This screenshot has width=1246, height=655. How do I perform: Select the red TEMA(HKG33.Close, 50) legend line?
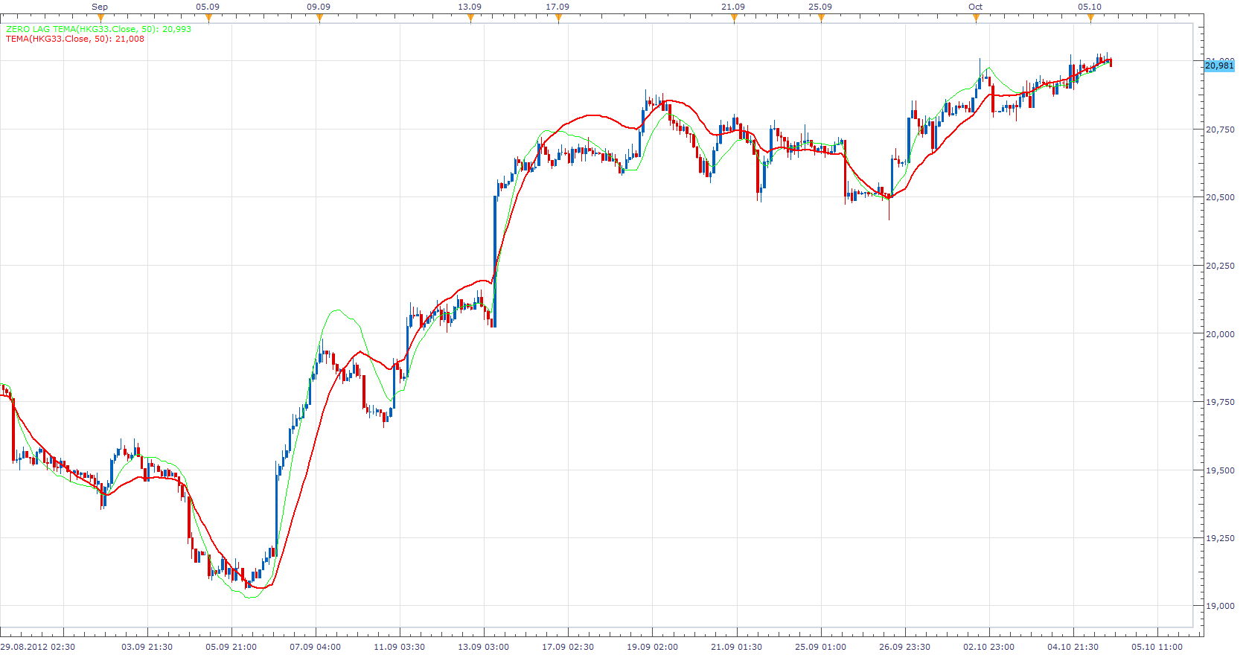click(75, 39)
